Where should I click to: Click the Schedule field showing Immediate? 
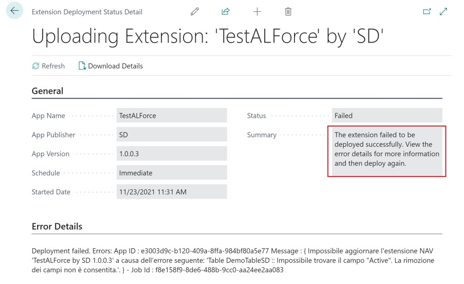[x=171, y=173]
